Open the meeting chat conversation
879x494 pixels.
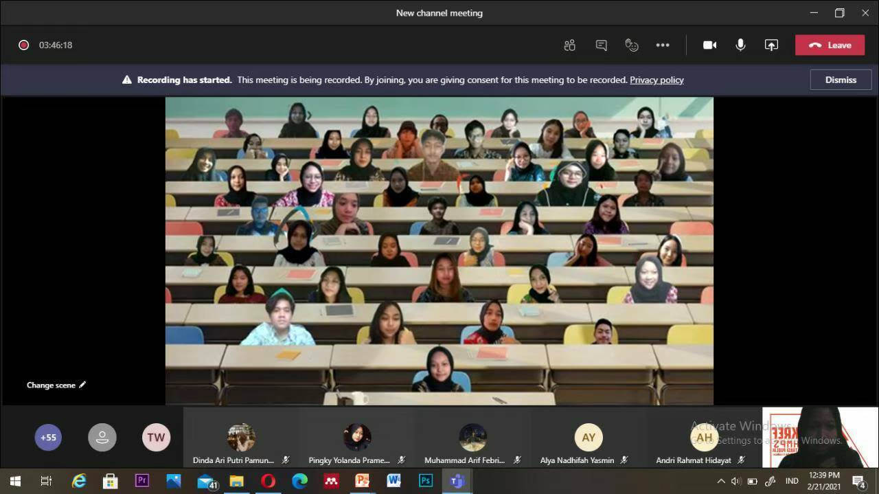(601, 45)
